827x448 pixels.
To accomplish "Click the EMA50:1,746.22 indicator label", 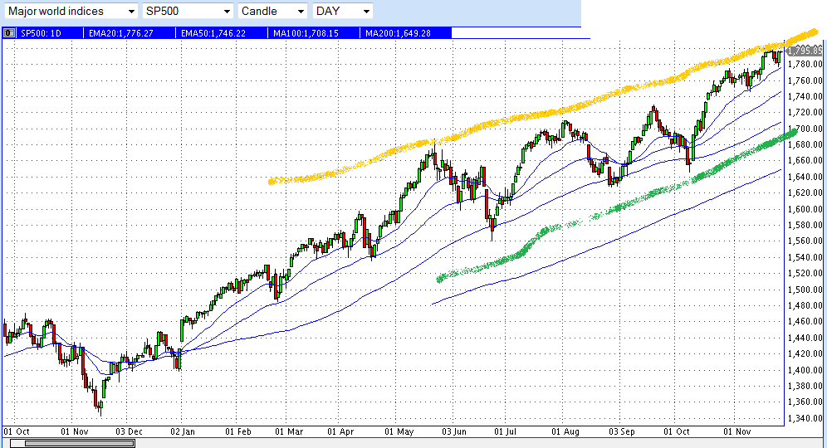I will pyautogui.click(x=213, y=33).
